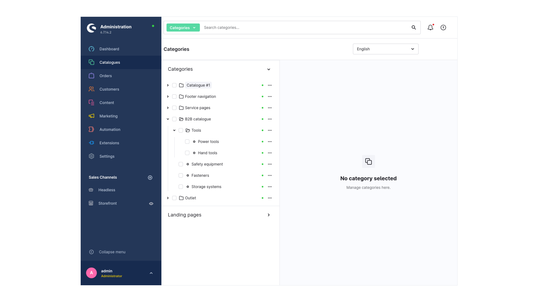Open the Categories search filter dropdown

(x=183, y=27)
